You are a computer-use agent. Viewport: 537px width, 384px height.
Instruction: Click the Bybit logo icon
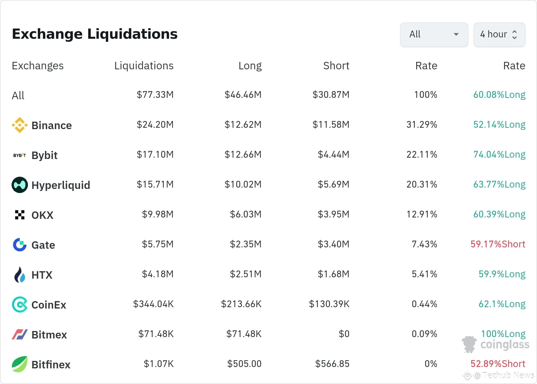[20, 155]
